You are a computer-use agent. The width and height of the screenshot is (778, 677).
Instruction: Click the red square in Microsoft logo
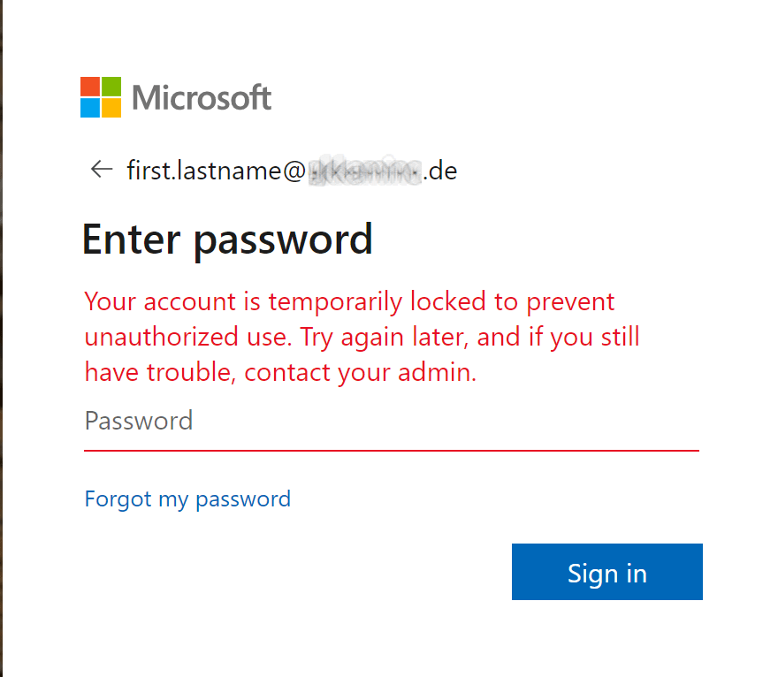(x=90, y=87)
